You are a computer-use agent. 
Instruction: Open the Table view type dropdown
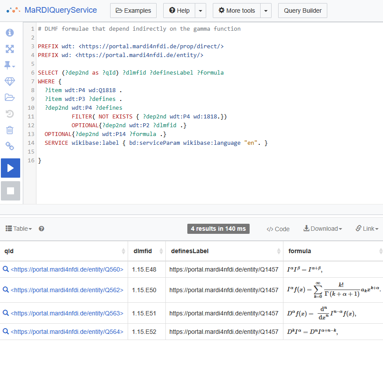(x=18, y=229)
